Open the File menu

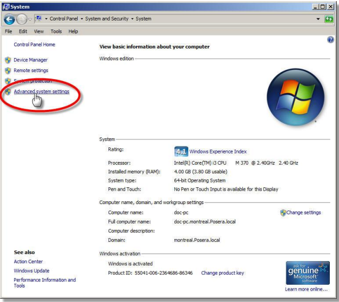pyautogui.click(x=9, y=31)
